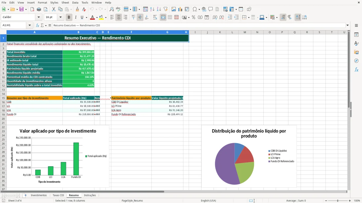Export the sheet directly as PDF

[x=32, y=9]
